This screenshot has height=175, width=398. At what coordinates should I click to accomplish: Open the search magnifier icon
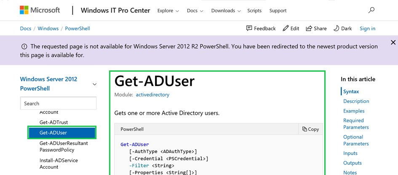[371, 10]
